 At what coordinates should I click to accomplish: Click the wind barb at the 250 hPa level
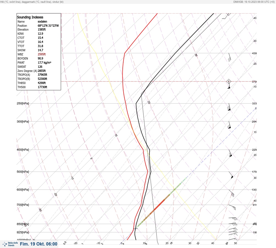(229, 107)
